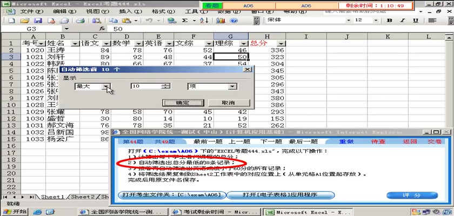Click the 考试剩余时间 taskbar item
This screenshot has width=454, height=216.
click(215, 212)
